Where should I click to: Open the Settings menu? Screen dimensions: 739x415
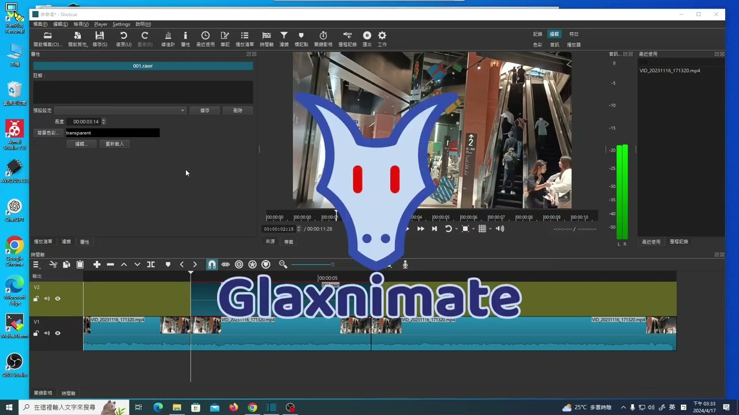[x=121, y=24]
